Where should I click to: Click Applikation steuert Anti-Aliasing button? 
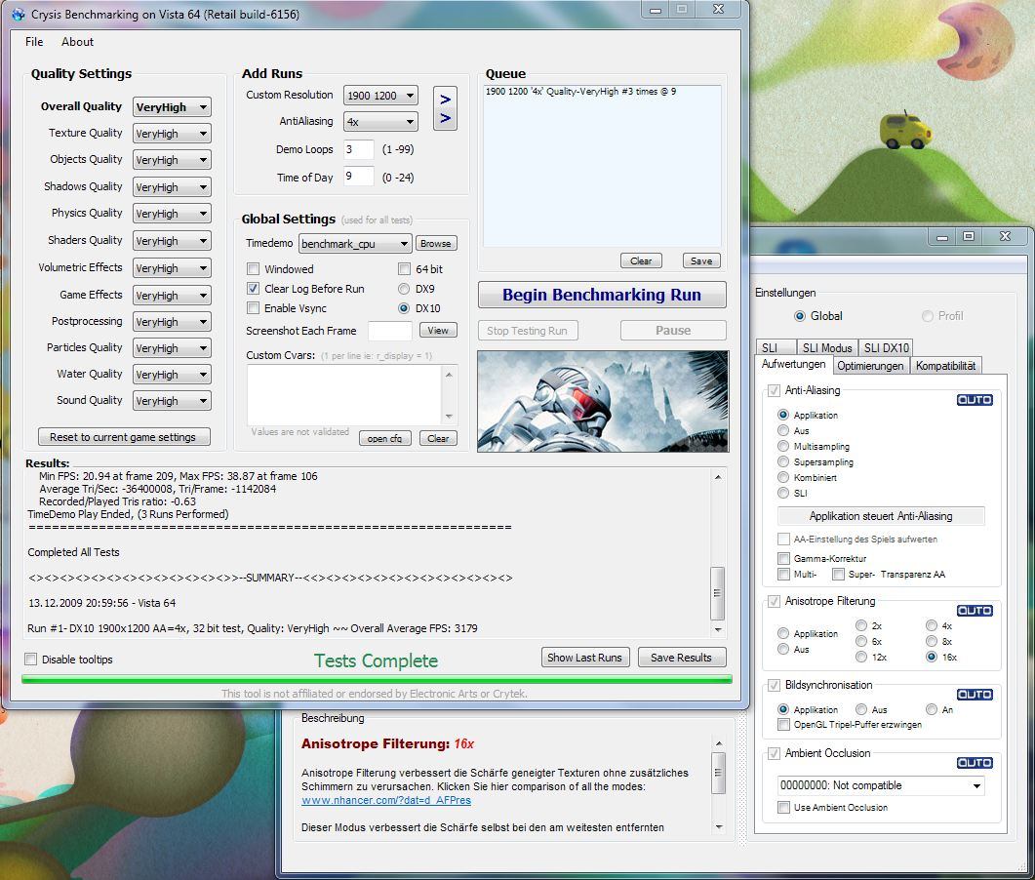(881, 515)
